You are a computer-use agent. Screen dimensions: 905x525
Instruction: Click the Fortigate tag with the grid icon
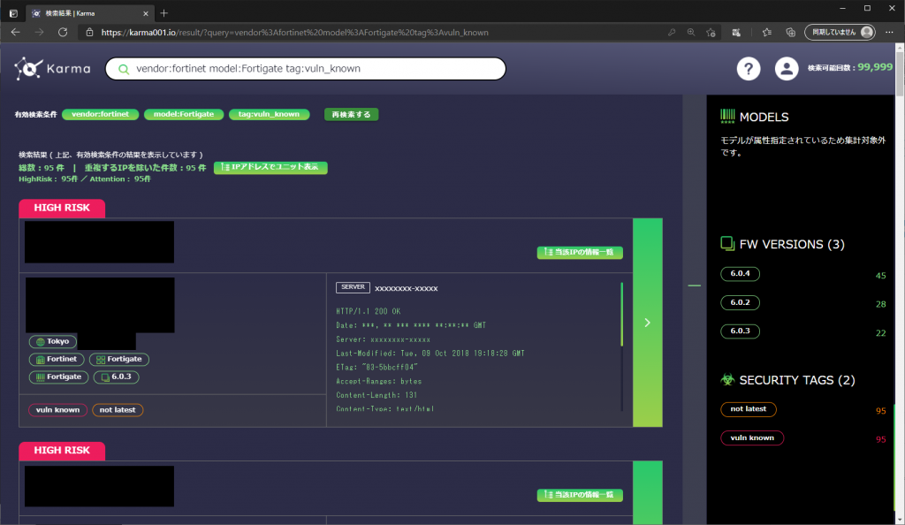(x=119, y=359)
